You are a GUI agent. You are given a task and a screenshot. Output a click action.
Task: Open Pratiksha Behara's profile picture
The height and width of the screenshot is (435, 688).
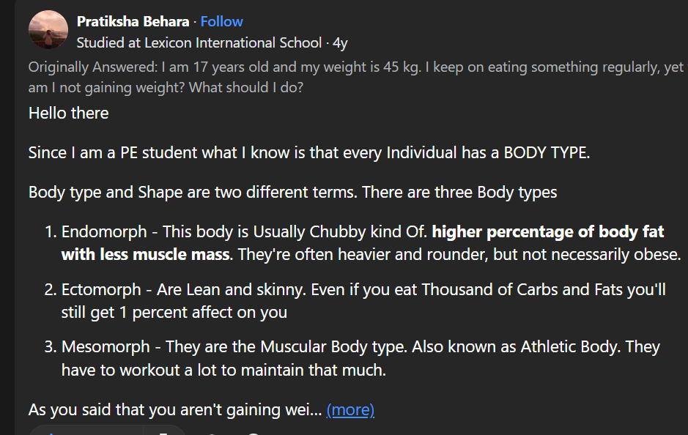(48, 29)
